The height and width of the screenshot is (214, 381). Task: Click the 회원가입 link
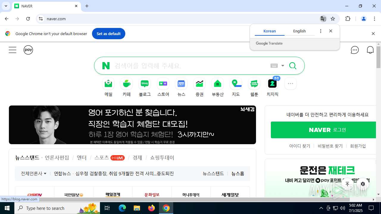point(358,146)
